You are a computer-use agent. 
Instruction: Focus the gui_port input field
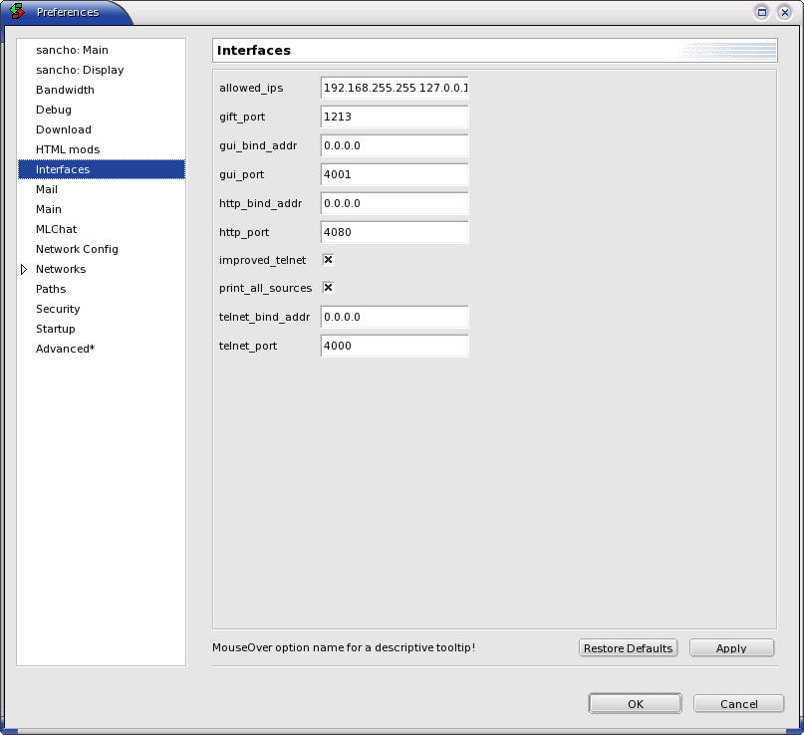[395, 174]
